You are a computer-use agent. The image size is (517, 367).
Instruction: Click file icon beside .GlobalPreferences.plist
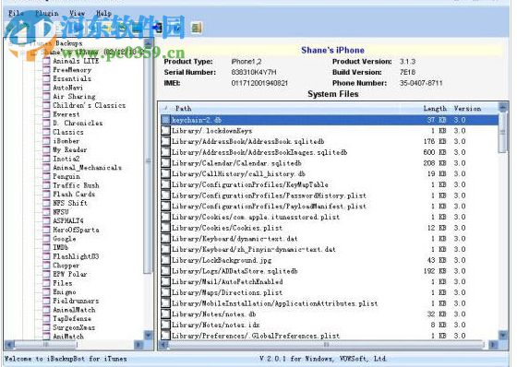[165, 336]
